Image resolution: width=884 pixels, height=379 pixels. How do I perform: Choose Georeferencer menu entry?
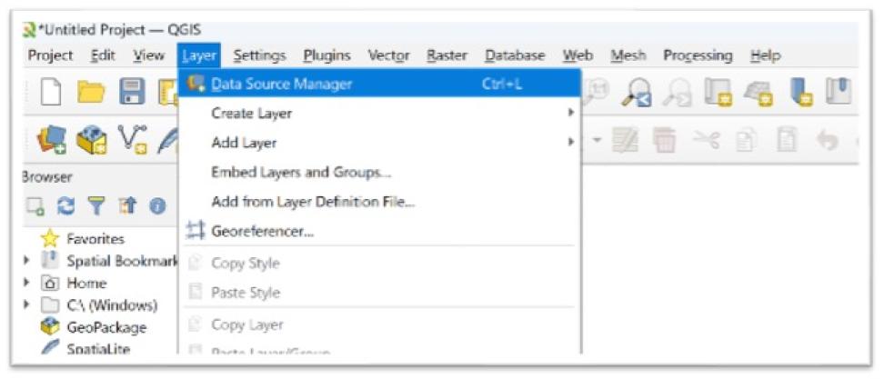[x=379, y=230]
